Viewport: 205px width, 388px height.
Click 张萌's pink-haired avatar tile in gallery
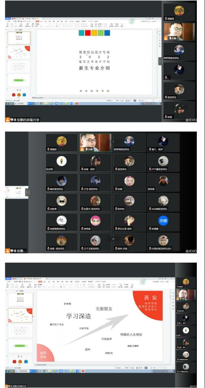pyautogui.click(x=129, y=182)
